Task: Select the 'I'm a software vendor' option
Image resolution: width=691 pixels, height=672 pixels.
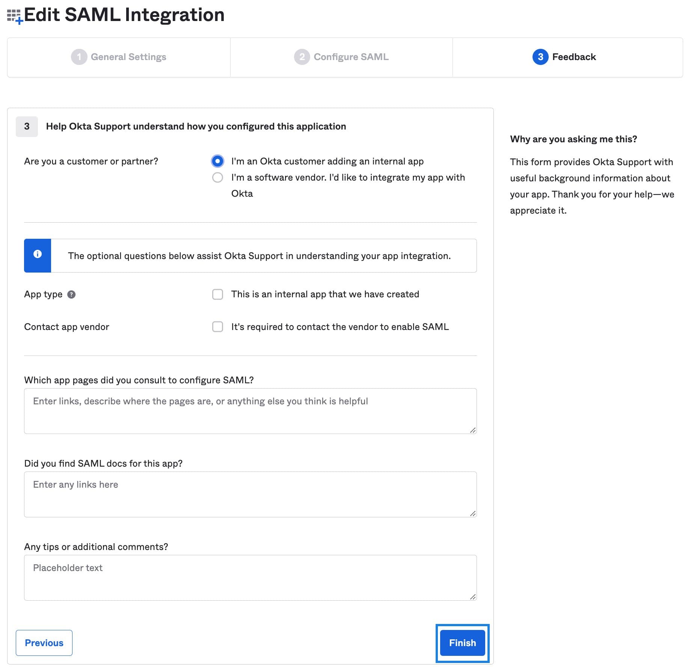Action: click(x=217, y=178)
